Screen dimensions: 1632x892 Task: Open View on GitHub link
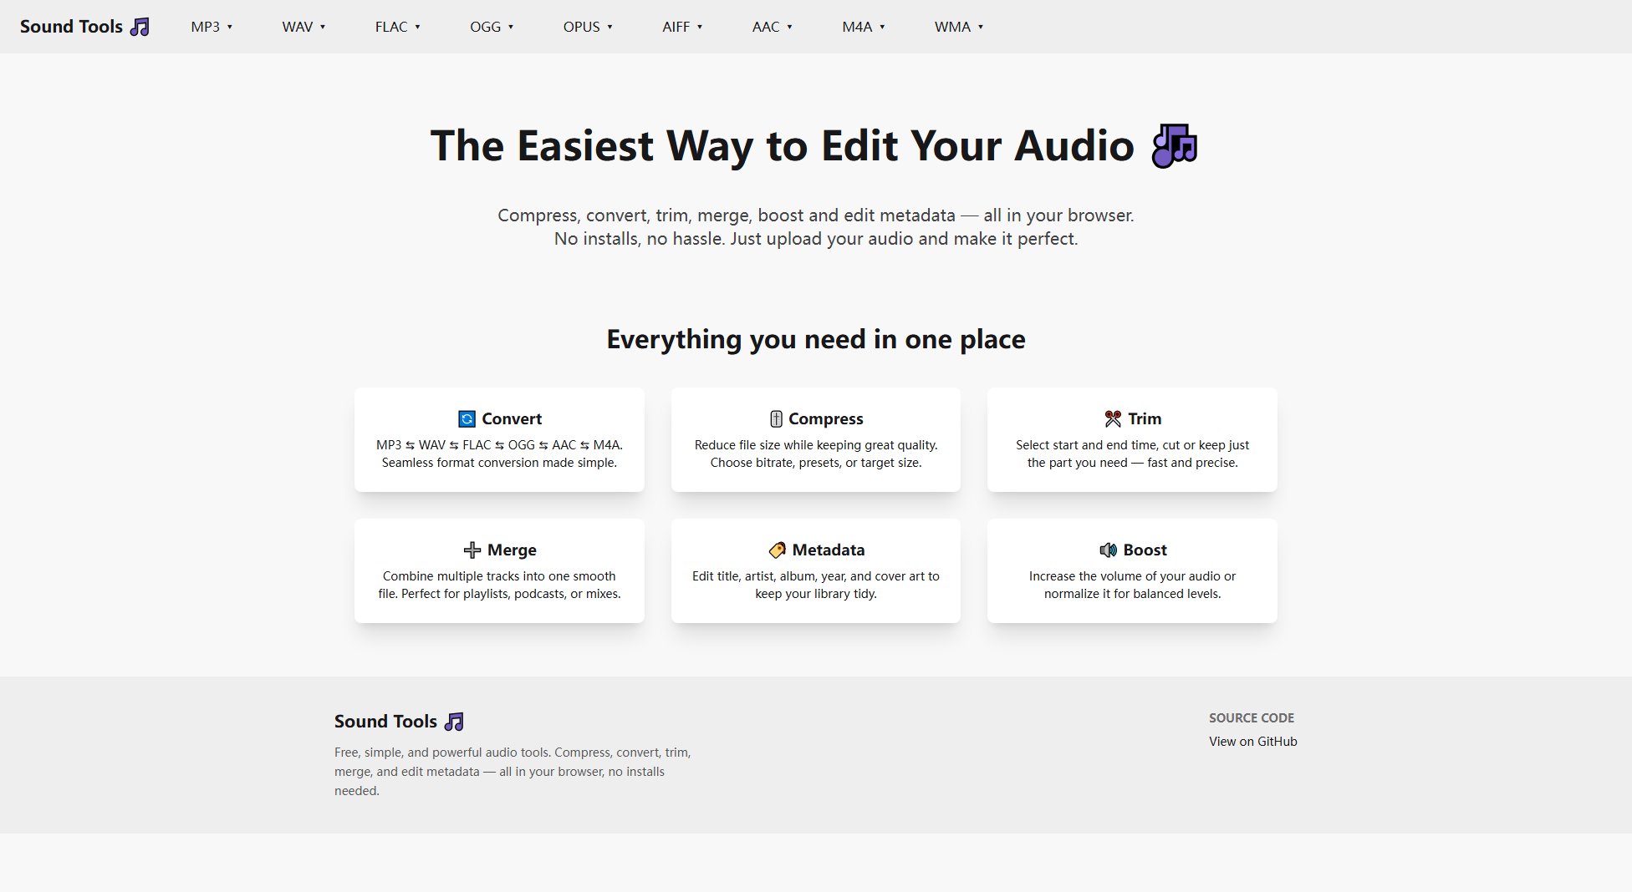click(x=1252, y=742)
